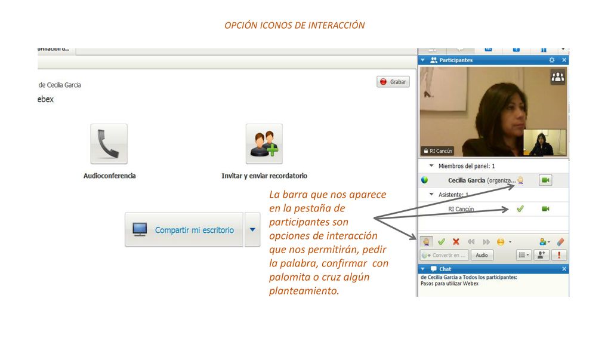611x344 pixels.
Task: Click the green check Yes feedback icon
Action: click(x=441, y=242)
